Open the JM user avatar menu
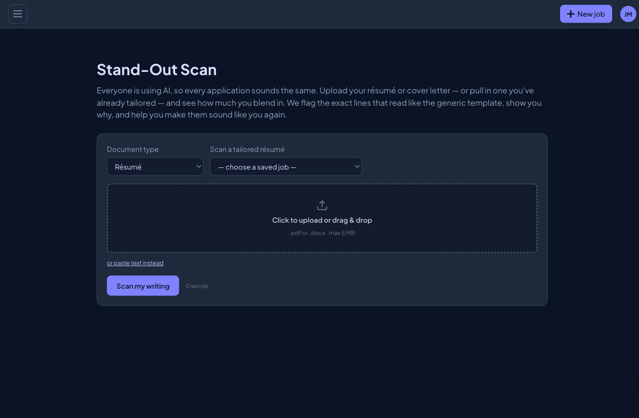 pos(628,14)
